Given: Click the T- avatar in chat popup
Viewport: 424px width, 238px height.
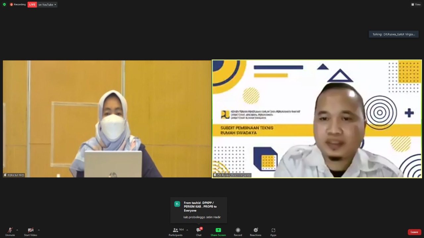Looking at the screenshot, I should coord(177,204).
